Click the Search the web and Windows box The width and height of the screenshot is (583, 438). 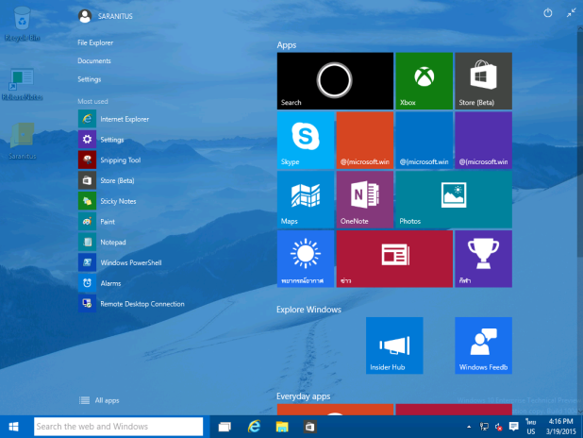pos(119,427)
